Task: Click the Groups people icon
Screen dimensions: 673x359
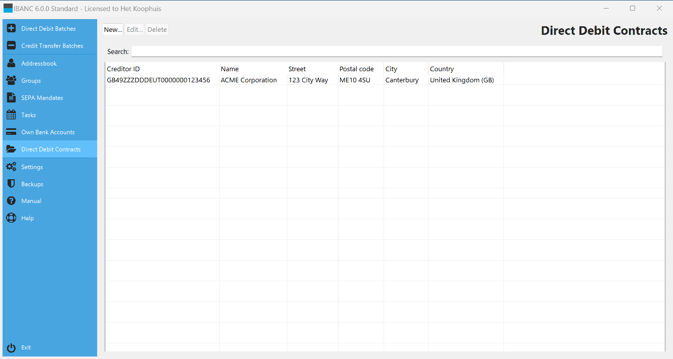Action: (x=11, y=81)
